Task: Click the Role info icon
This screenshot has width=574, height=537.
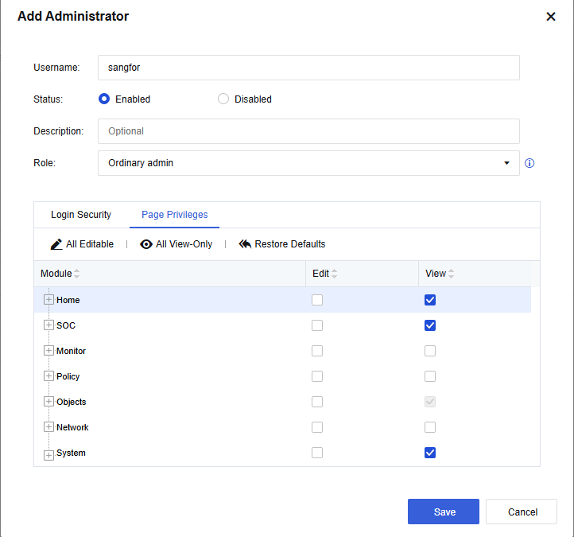Action: pyautogui.click(x=529, y=163)
